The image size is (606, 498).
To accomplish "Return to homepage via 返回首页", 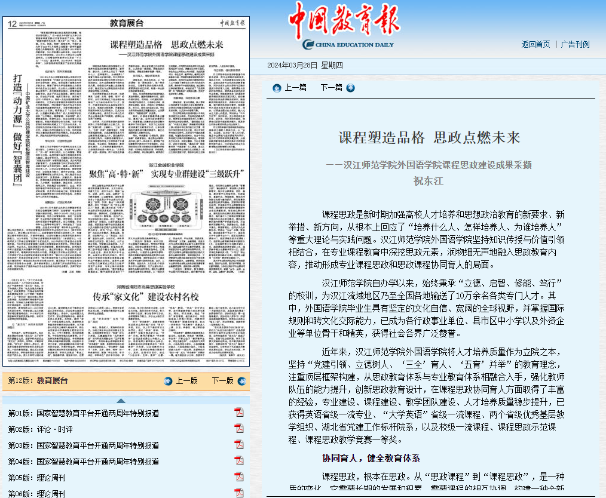I will coord(535,44).
